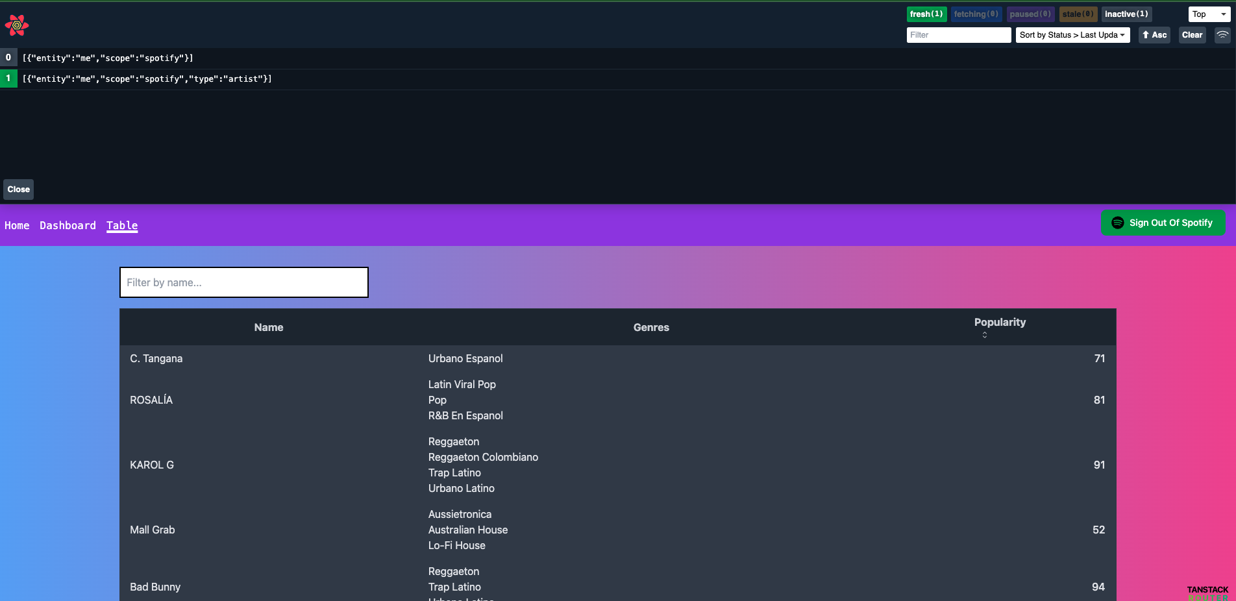Image resolution: width=1236 pixels, height=601 pixels.
Task: Click the TanStack flower logo icon
Action: pos(16,25)
